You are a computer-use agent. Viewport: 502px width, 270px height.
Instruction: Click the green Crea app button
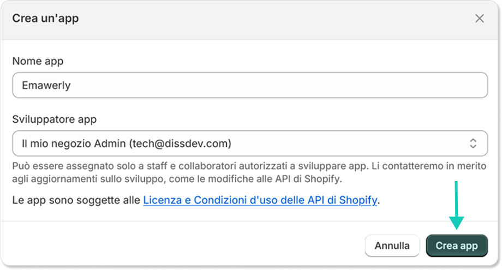click(456, 245)
